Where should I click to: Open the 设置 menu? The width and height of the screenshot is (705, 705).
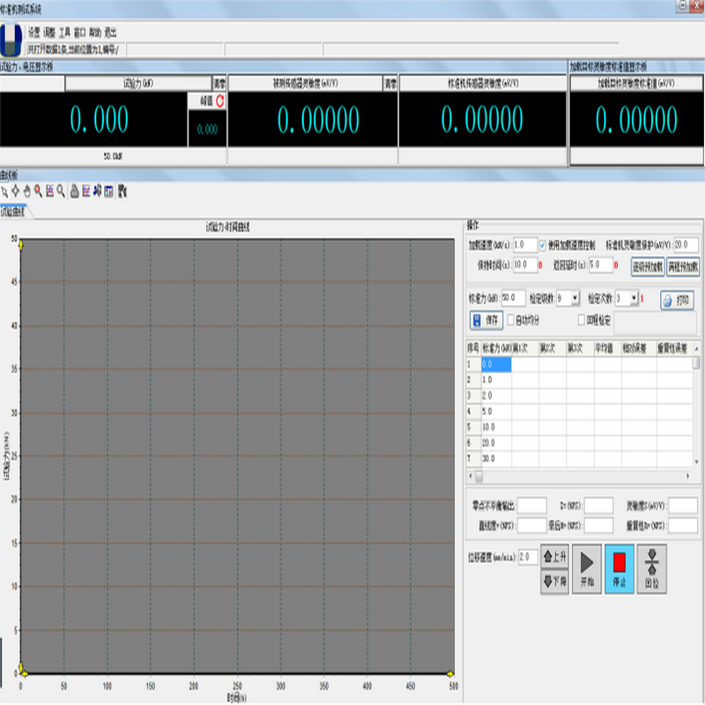[x=33, y=31]
